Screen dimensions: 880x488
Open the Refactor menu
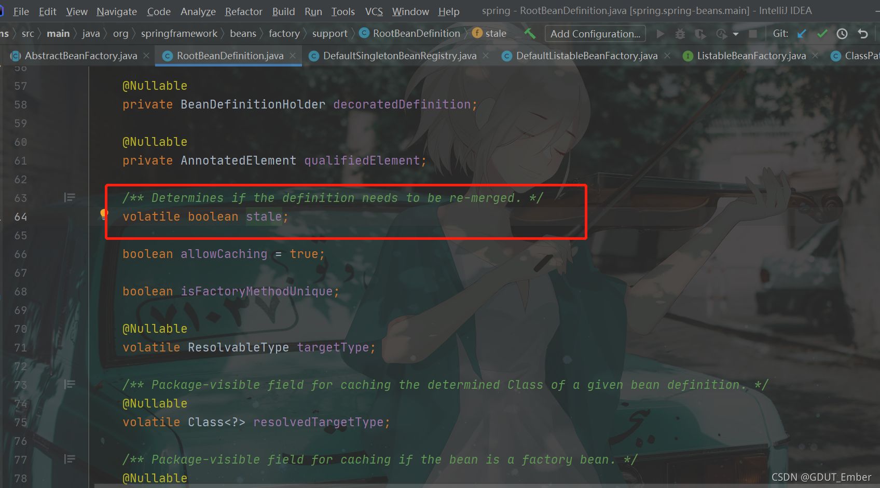click(x=244, y=11)
